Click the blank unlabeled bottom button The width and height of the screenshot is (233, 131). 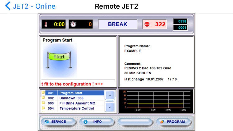click(x=135, y=122)
